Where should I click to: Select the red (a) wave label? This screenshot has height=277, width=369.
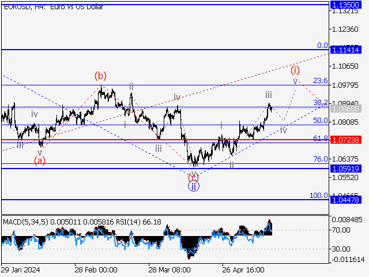(40, 161)
